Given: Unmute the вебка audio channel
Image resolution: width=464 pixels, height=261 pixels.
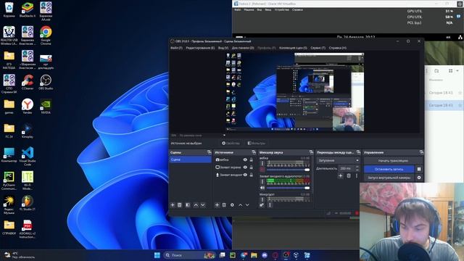Looking at the screenshot, I should [x=262, y=170].
